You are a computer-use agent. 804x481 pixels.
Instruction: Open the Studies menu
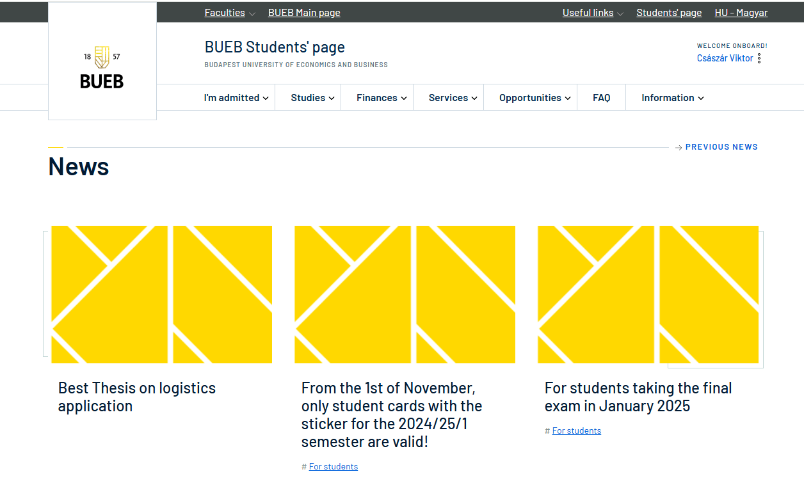312,98
